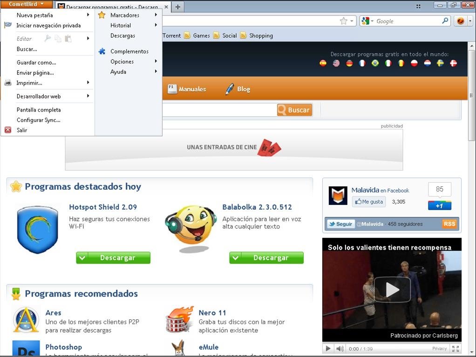Click the Social bookmark feed icon
This screenshot has width=476, height=357.
[216, 36]
